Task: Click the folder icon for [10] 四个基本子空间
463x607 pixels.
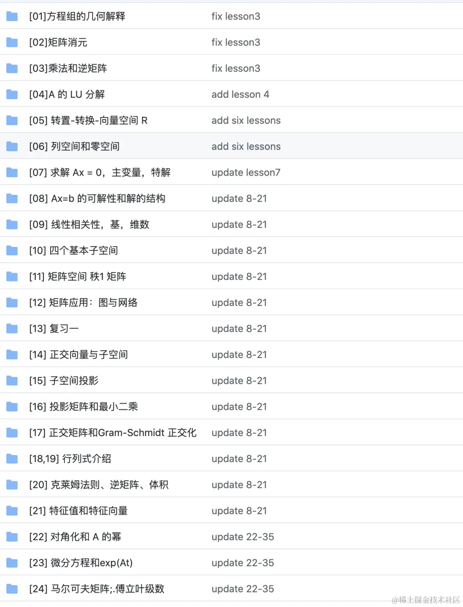Action: click(x=12, y=250)
